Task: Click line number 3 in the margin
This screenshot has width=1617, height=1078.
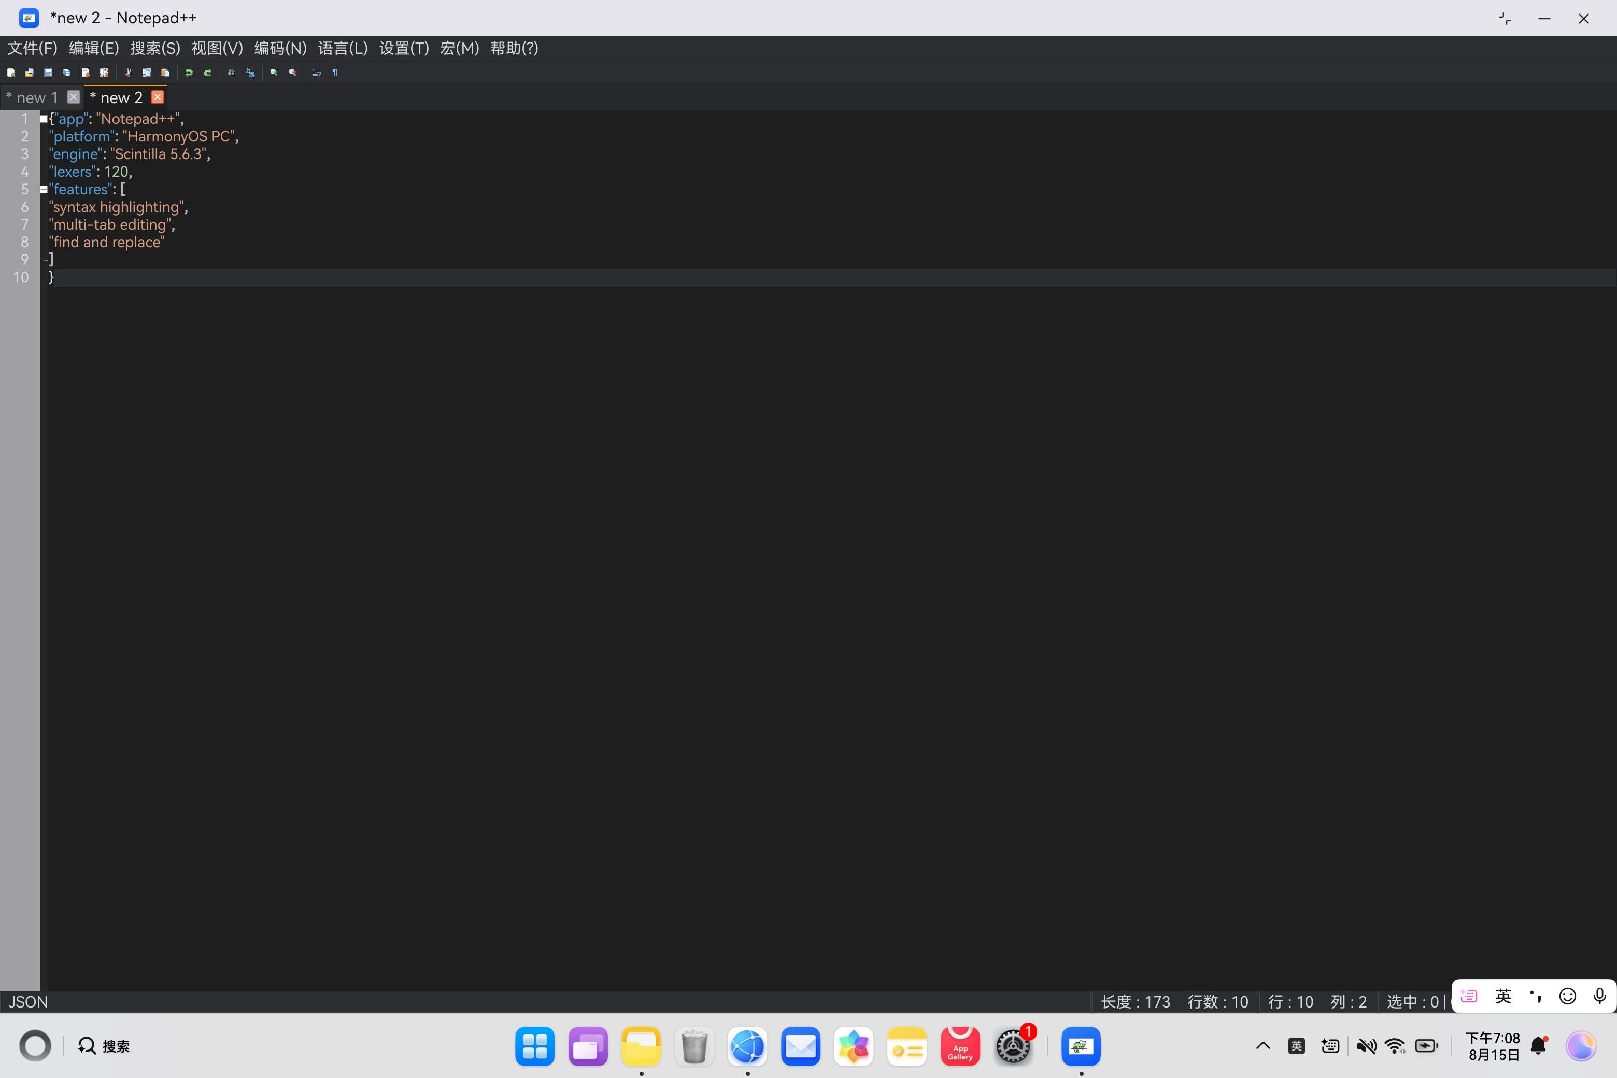Action: pyautogui.click(x=25, y=154)
